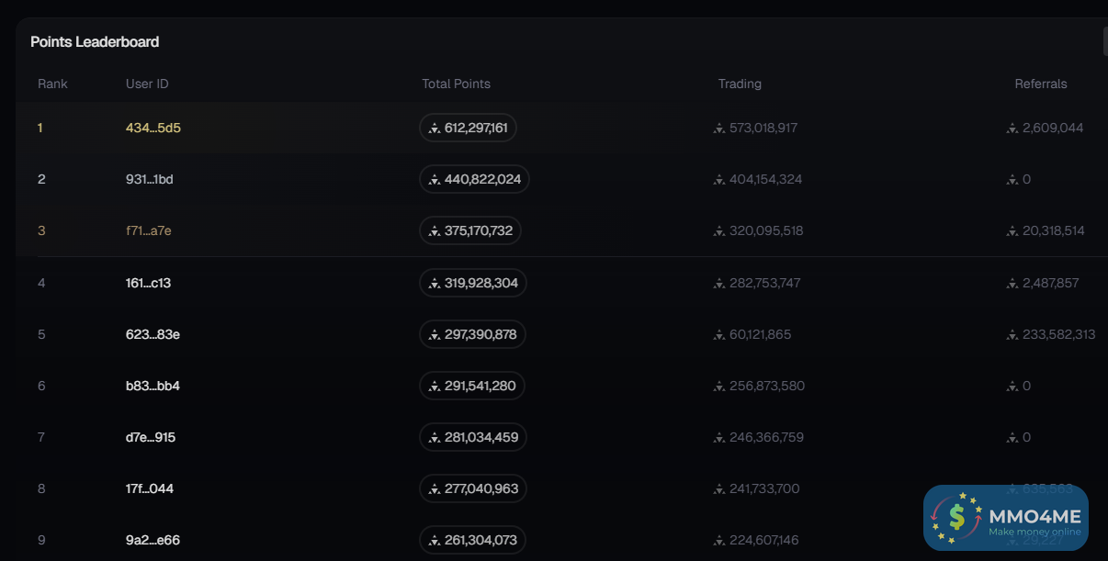Open user 434...5d5 profile
The image size is (1108, 561).
[x=153, y=128]
